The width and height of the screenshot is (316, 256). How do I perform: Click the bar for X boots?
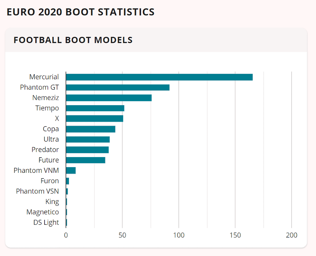click(x=94, y=119)
